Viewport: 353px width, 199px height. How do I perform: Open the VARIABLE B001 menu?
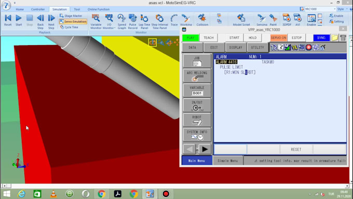pos(197,90)
